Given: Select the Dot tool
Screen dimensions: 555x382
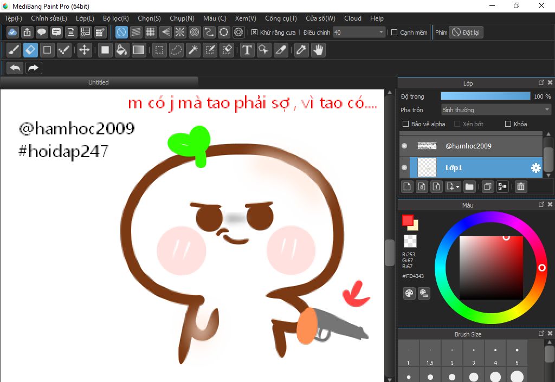Looking at the screenshot, I should [x=64, y=50].
